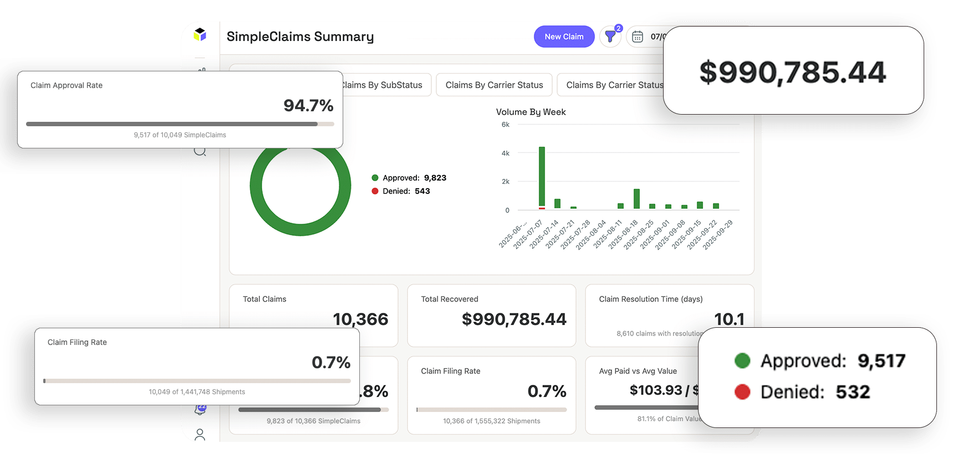The height and width of the screenshot is (459, 958).
Task: Click the analytics icon in the sidebar
Action: pos(202,70)
